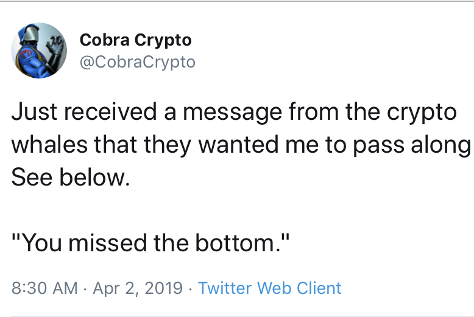This screenshot has width=474, height=317.
Task: Click the Apr 2, 2019 date
Action: [x=138, y=288]
